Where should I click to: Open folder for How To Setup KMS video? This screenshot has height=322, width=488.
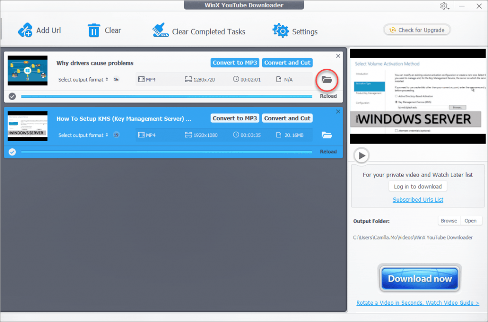coord(326,135)
